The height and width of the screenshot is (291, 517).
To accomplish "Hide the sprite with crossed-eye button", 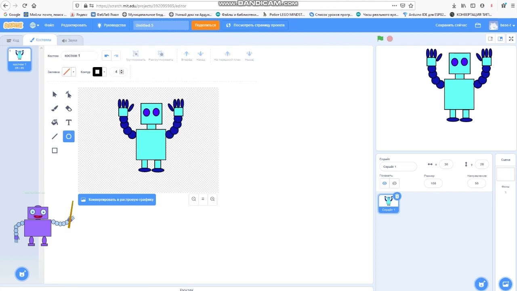I will [395, 183].
